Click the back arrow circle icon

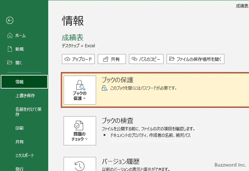tap(10, 20)
